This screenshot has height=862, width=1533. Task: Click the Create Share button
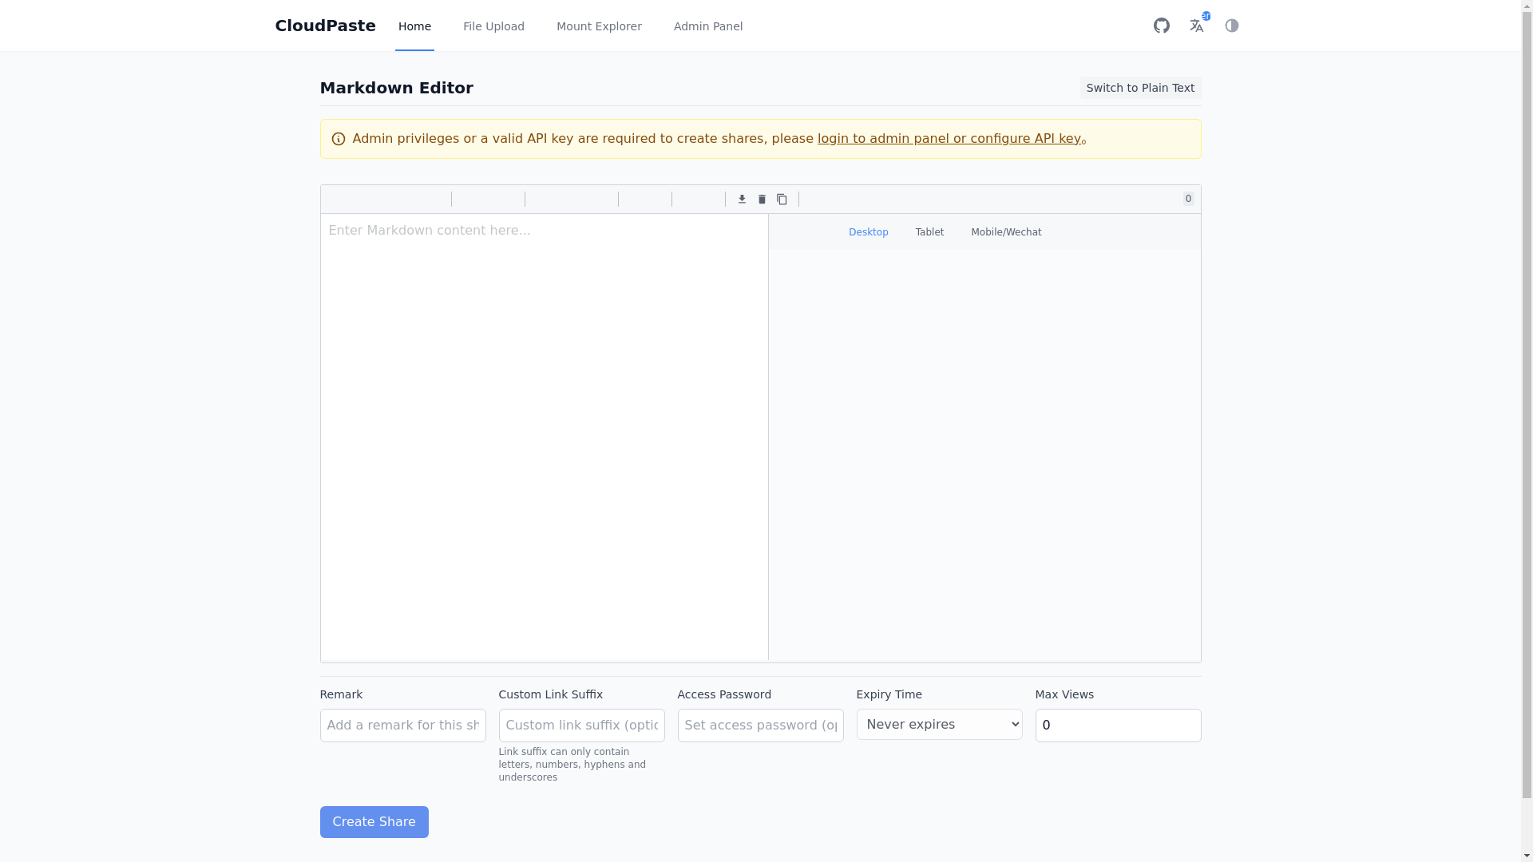pos(374,822)
